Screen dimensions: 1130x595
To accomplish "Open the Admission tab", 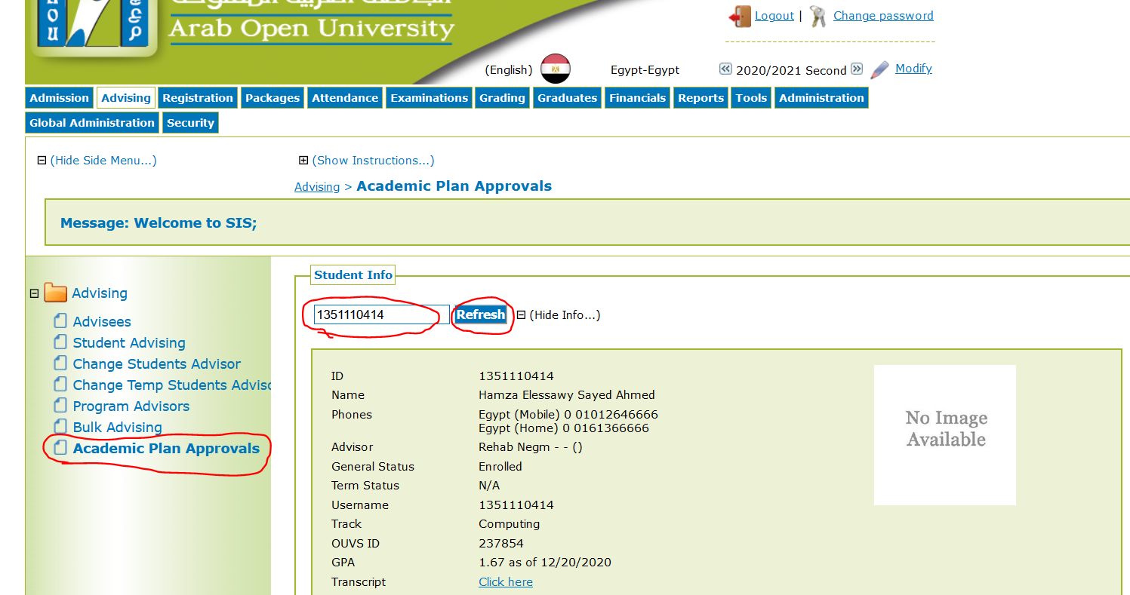I will [60, 98].
